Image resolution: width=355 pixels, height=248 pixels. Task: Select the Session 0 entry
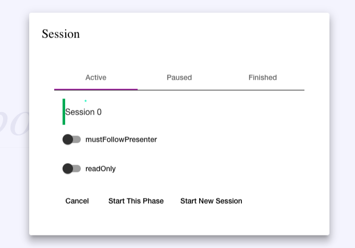pyautogui.click(x=83, y=112)
